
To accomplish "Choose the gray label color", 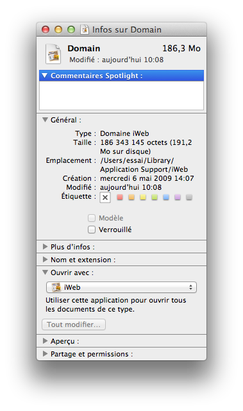I will 189,197.
